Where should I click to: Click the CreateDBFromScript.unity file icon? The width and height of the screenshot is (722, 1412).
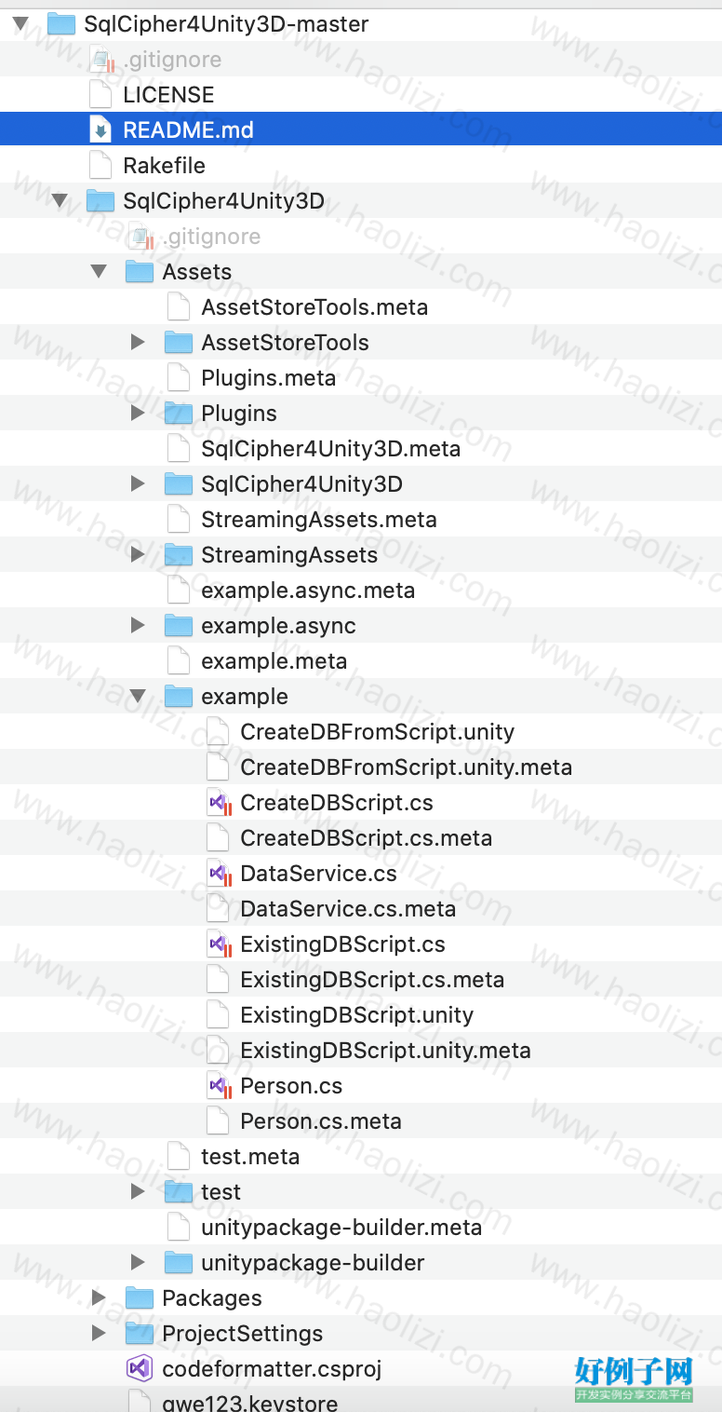(217, 732)
